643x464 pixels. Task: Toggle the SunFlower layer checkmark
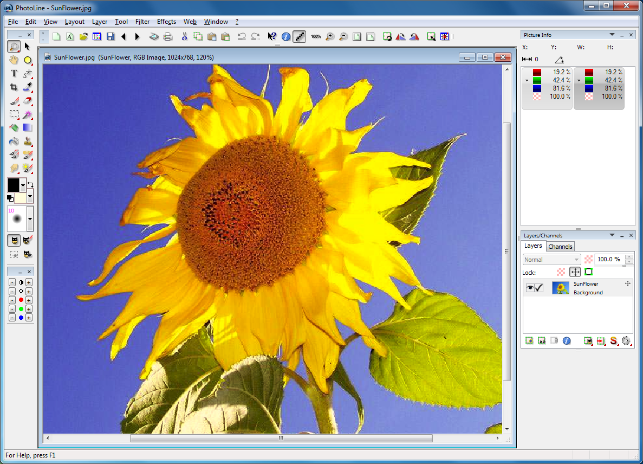(539, 288)
